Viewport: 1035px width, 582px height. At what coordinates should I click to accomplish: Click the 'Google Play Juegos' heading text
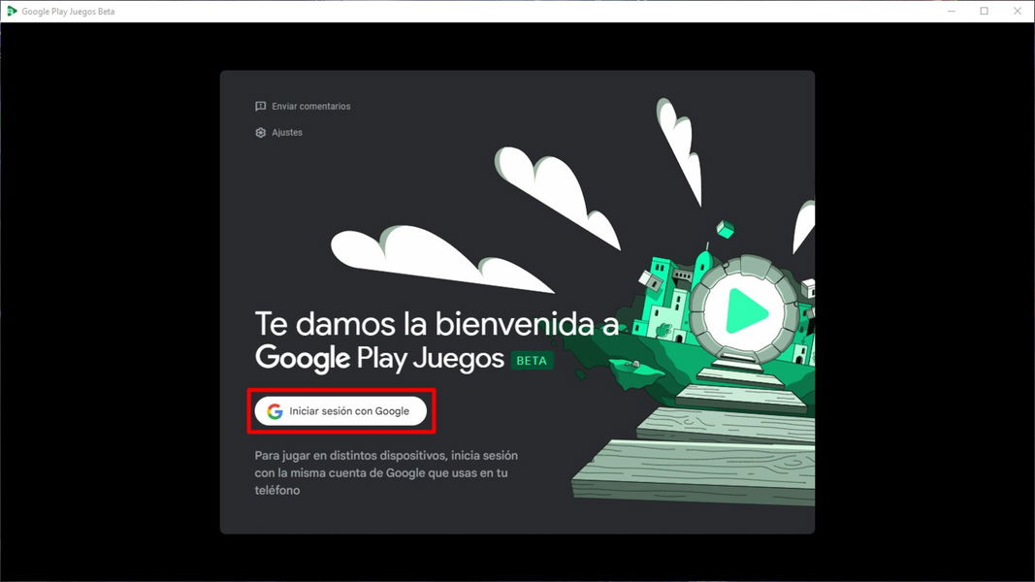point(379,358)
